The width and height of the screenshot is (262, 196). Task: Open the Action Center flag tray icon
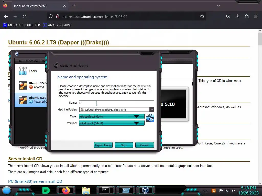221,190
